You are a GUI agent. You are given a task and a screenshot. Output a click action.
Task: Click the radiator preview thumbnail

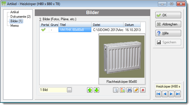click(122, 57)
